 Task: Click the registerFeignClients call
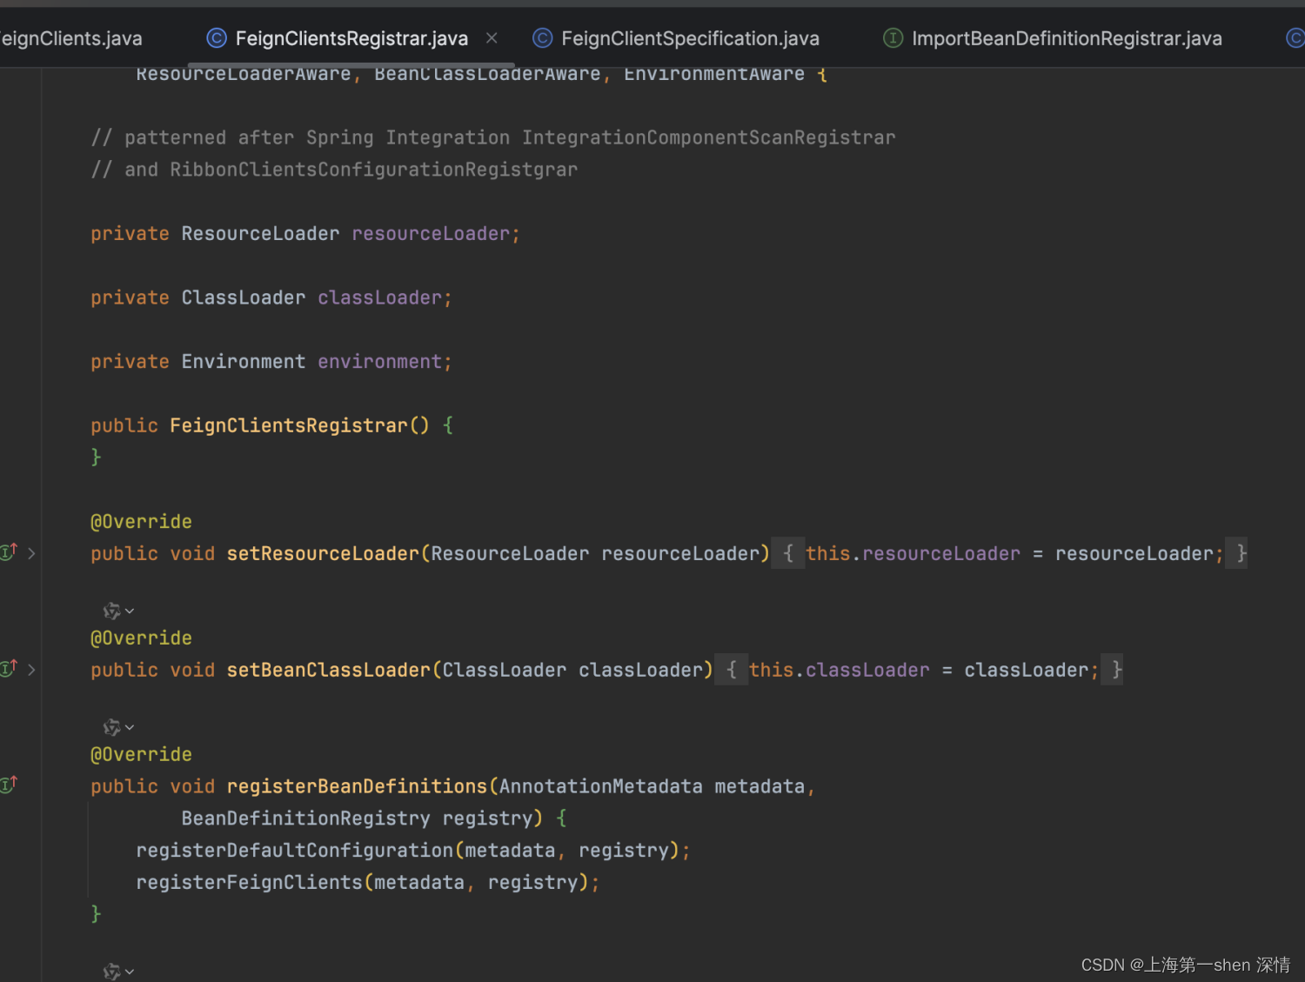250,883
